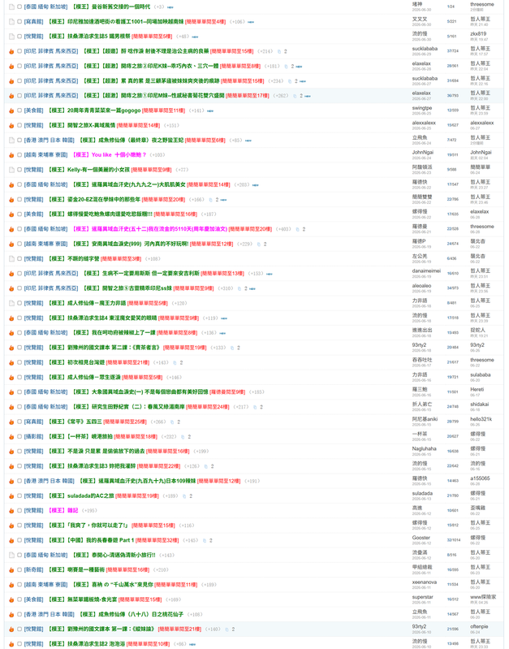Viewport: 509px width, 649px height.
Task: Open last poster oftenpie profile
Action: (479, 626)
